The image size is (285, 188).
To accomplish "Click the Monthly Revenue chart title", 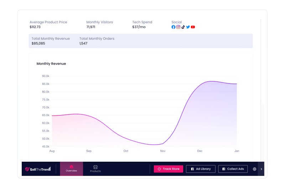I will point(51,64).
